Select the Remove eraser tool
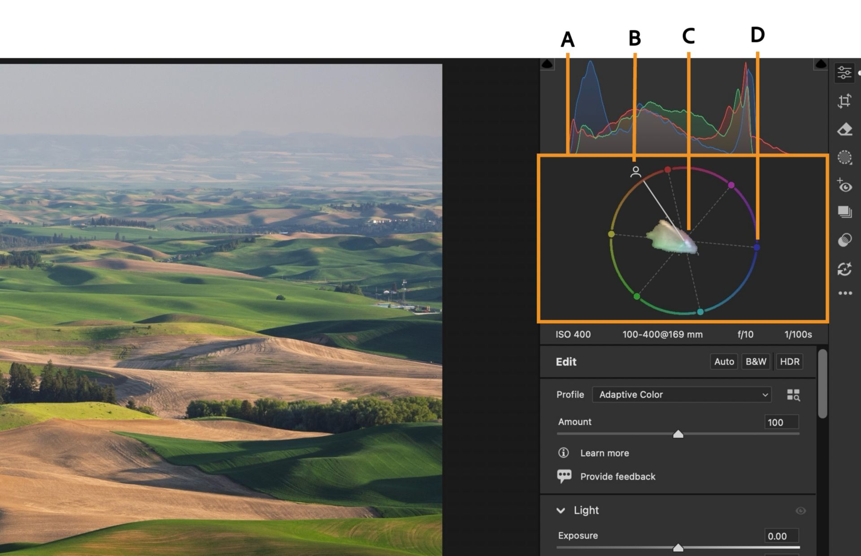The height and width of the screenshot is (556, 861). pos(844,129)
